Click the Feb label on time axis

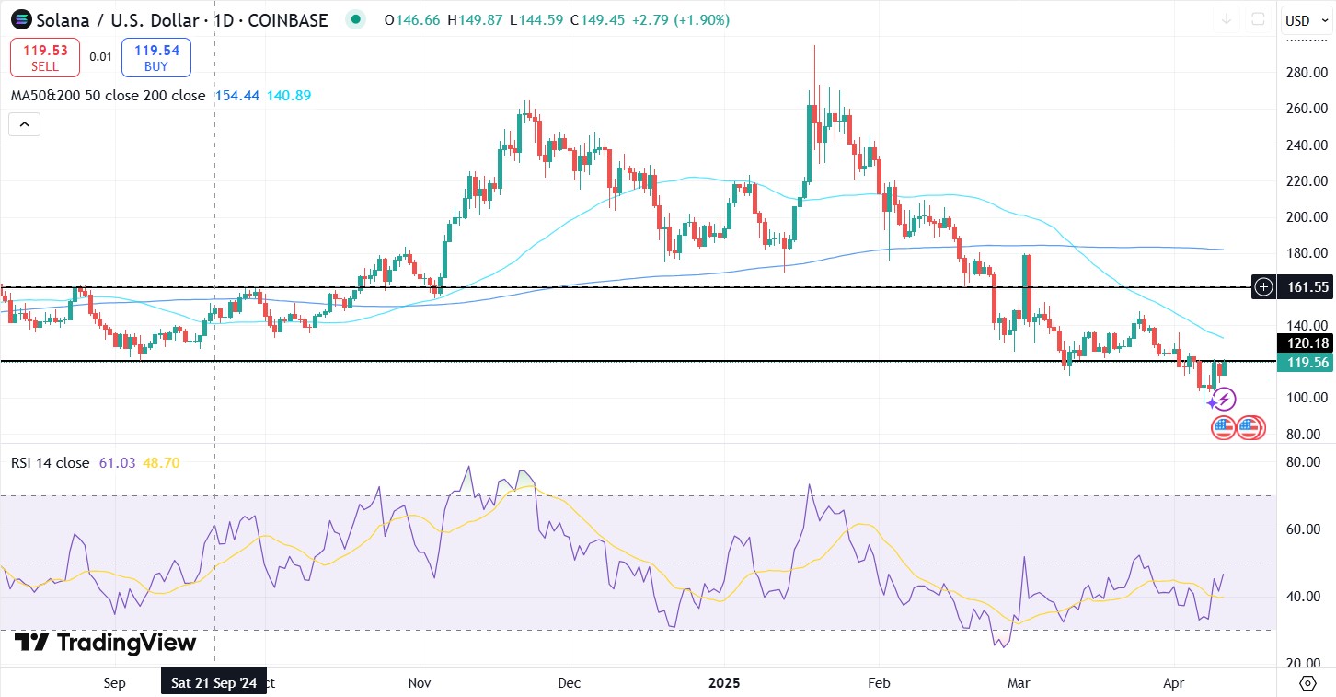tap(879, 683)
